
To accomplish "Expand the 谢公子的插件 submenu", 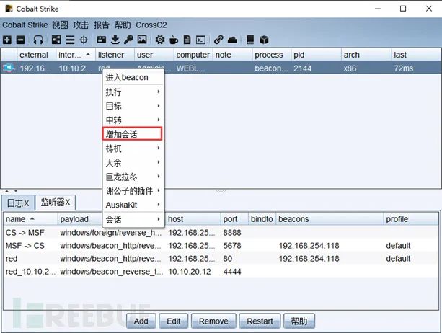I will point(133,191).
